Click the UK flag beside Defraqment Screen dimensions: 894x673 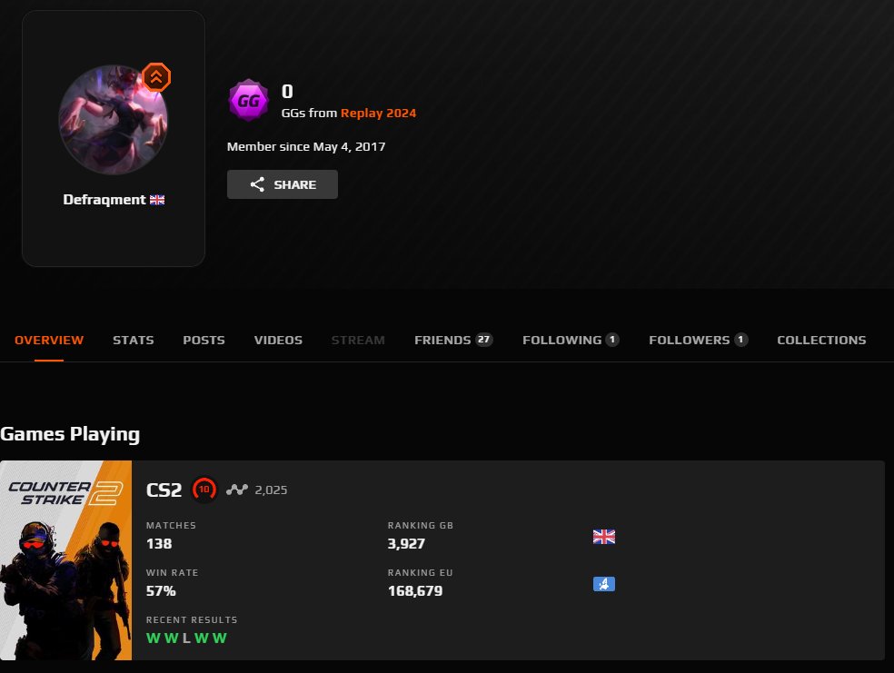point(157,200)
